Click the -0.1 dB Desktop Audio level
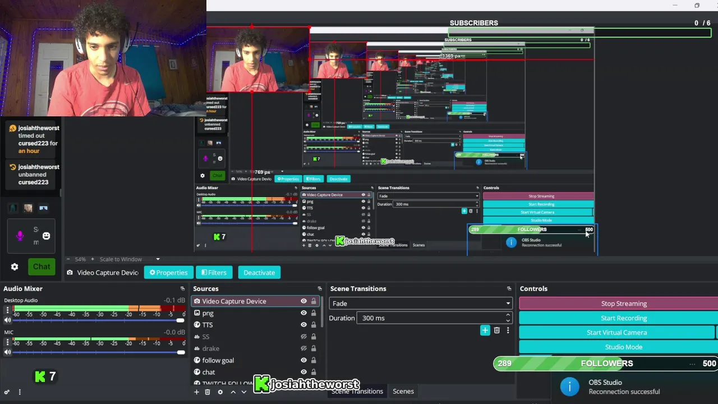The width and height of the screenshot is (718, 404). pos(174,300)
